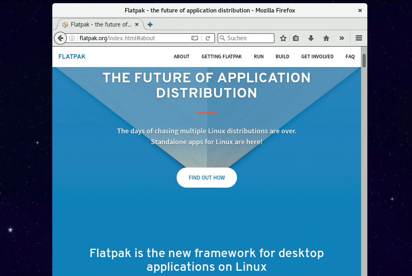This screenshot has height=276, width=412.
Task: Reload the current page
Action: pyautogui.click(x=208, y=38)
